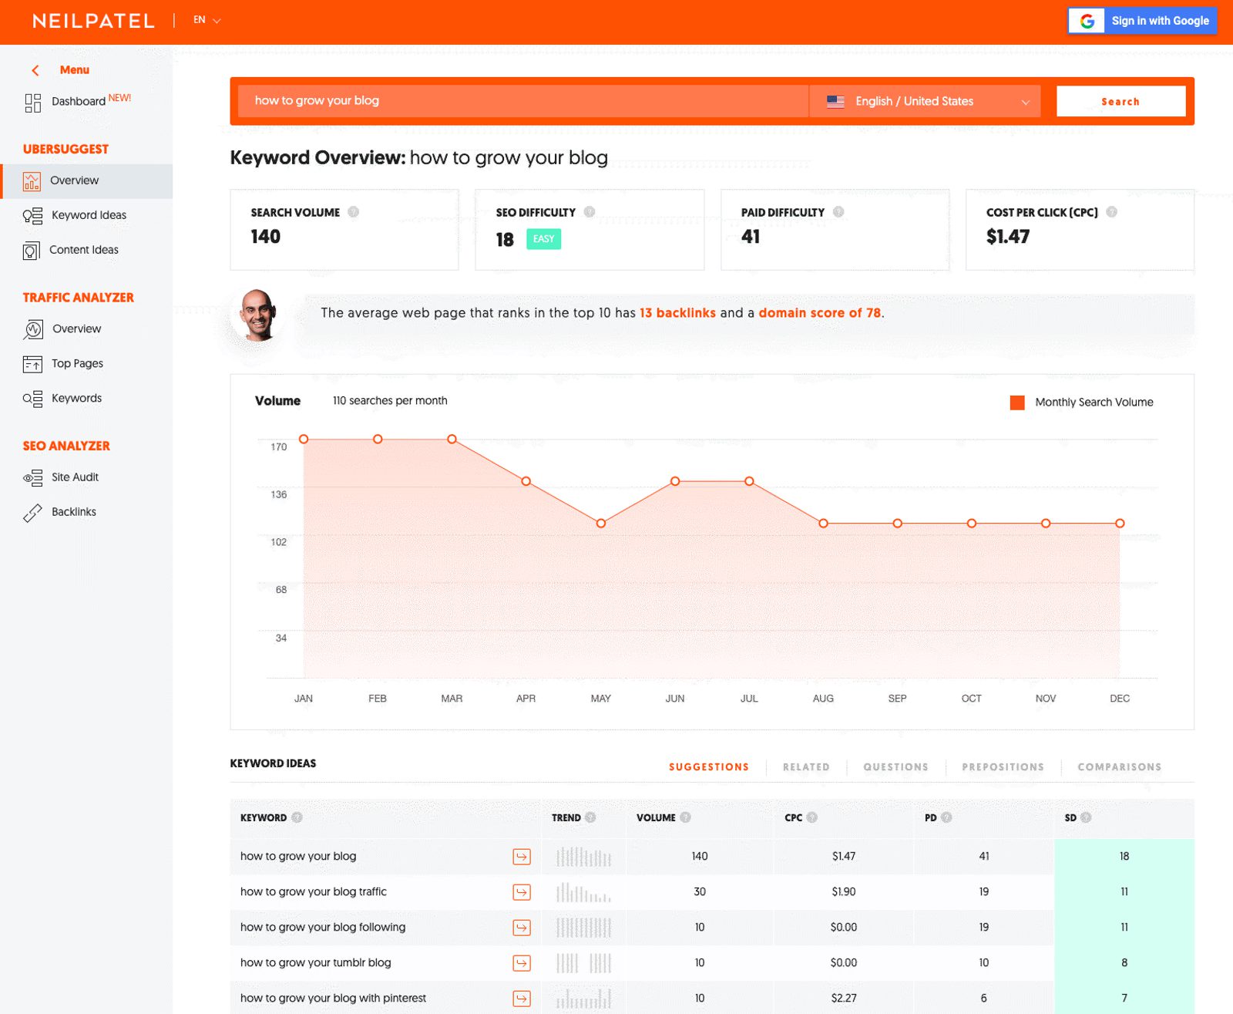This screenshot has height=1014, width=1233.
Task: Select the Traffic Analyzer Overview icon
Action: pos(32,328)
